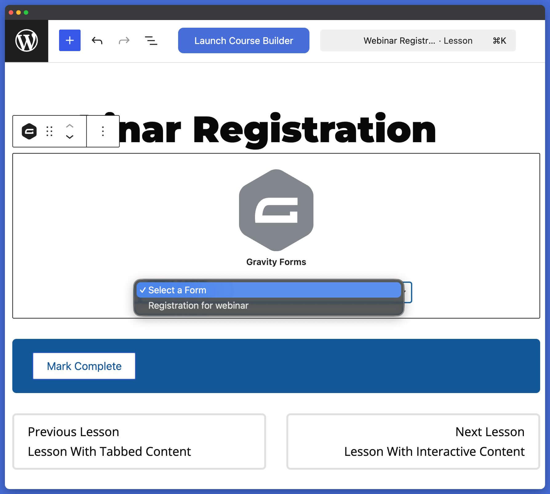The width and height of the screenshot is (550, 494).
Task: Open the document overview list view
Action: coord(151,40)
